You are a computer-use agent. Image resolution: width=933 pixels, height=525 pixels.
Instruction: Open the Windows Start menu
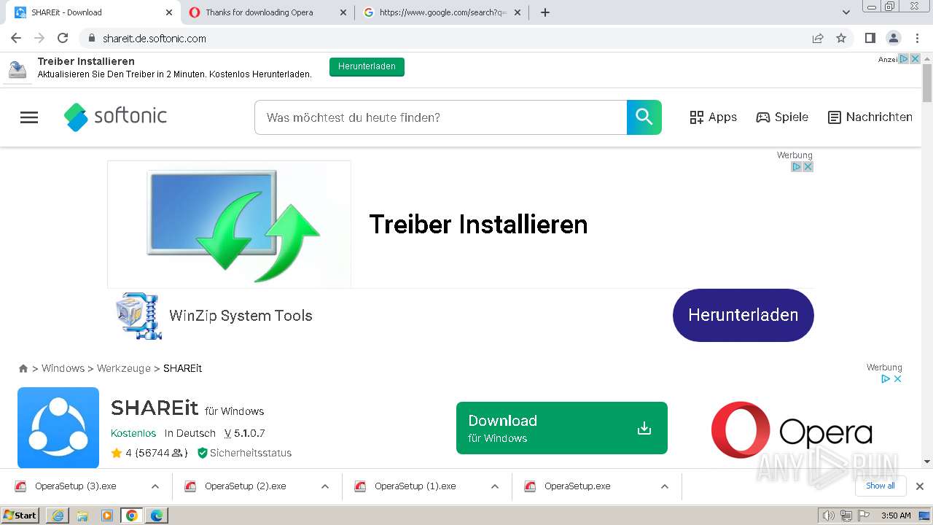pos(20,516)
